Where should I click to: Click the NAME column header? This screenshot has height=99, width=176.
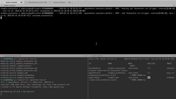click(x=110, y=64)
